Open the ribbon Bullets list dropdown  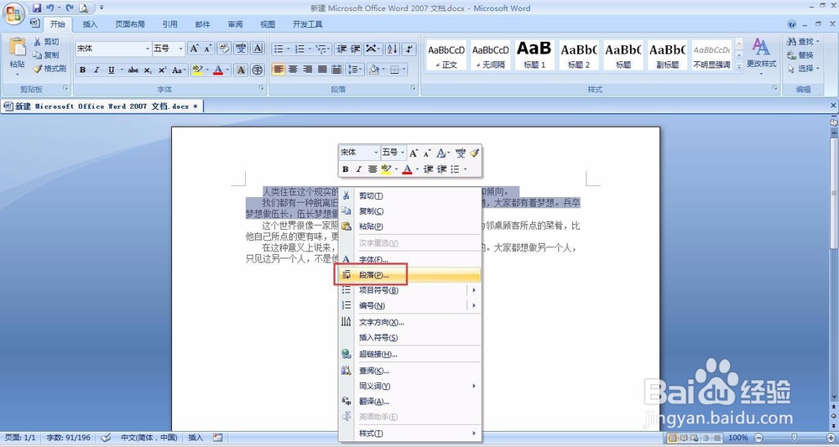[x=281, y=49]
